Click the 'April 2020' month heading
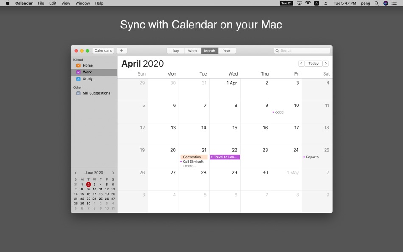The image size is (403, 252). (x=143, y=64)
